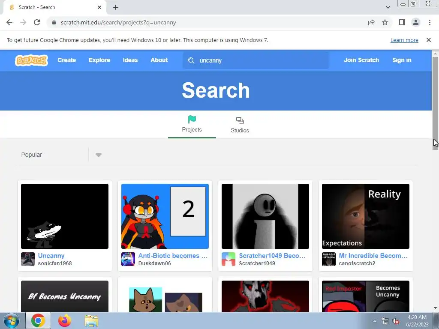
Task: Toggle browser side panel
Action: (402, 22)
